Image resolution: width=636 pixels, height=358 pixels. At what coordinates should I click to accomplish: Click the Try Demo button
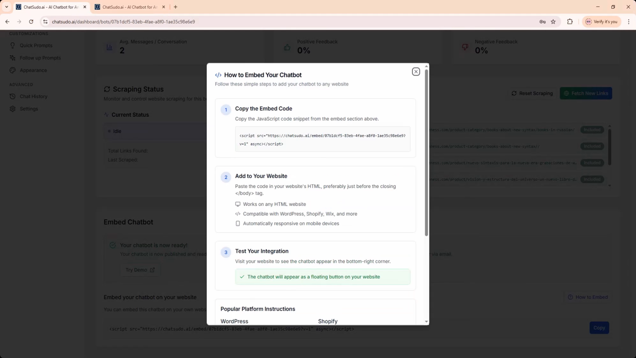point(140,270)
